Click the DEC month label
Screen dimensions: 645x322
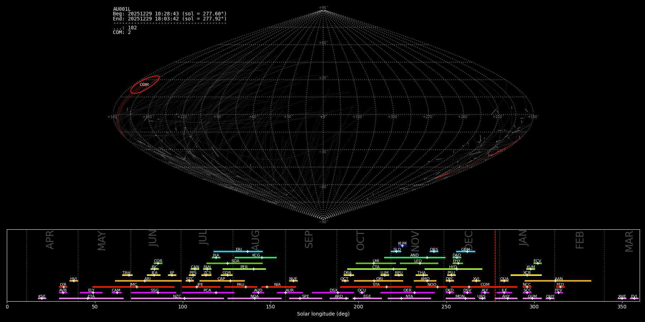click(469, 240)
